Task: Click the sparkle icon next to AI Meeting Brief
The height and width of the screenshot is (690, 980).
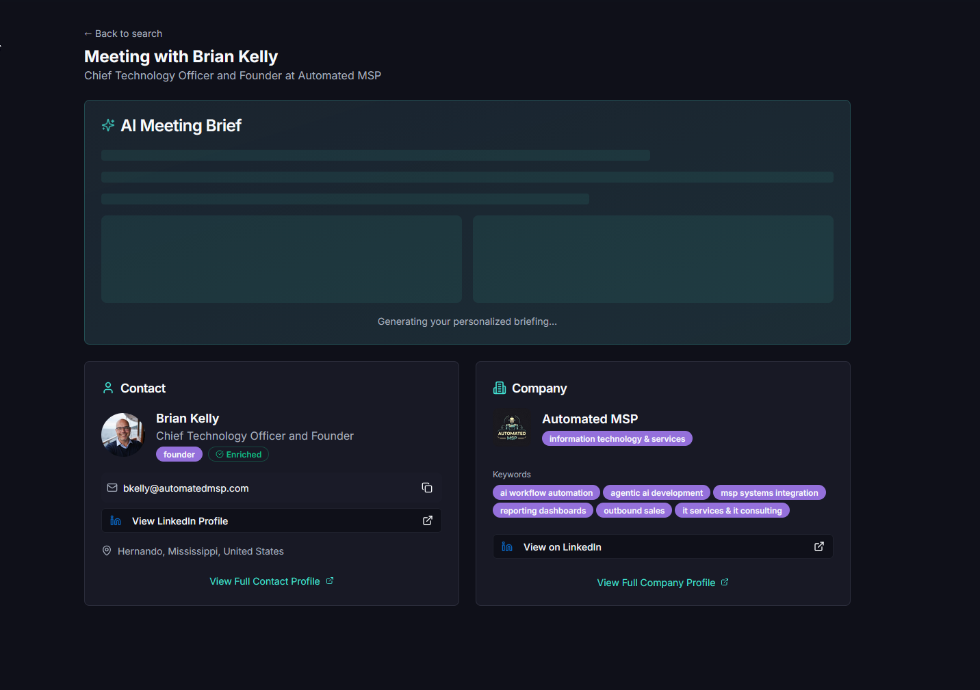Action: 108,125
